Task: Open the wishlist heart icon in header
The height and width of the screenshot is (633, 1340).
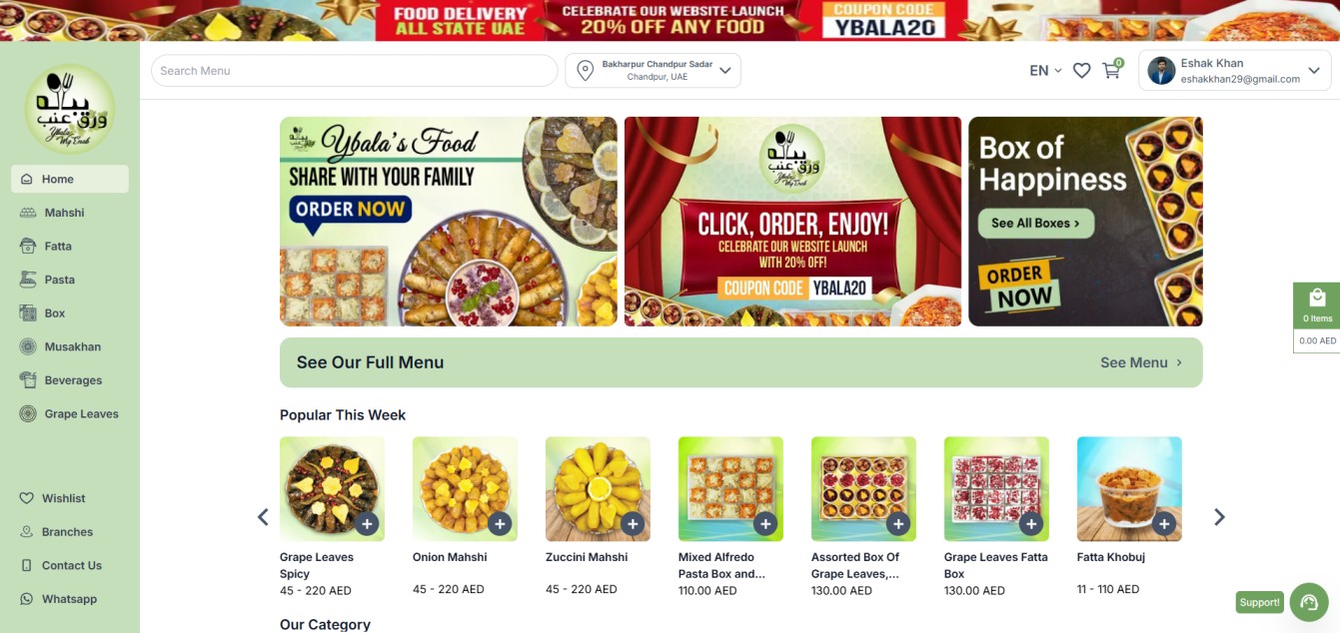Action: coord(1081,71)
